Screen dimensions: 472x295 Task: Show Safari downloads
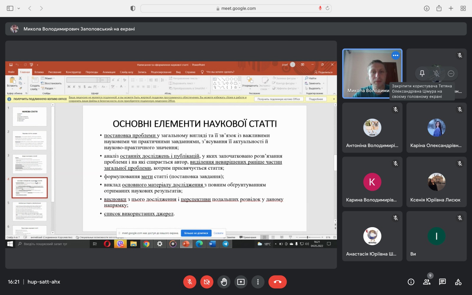point(427,8)
